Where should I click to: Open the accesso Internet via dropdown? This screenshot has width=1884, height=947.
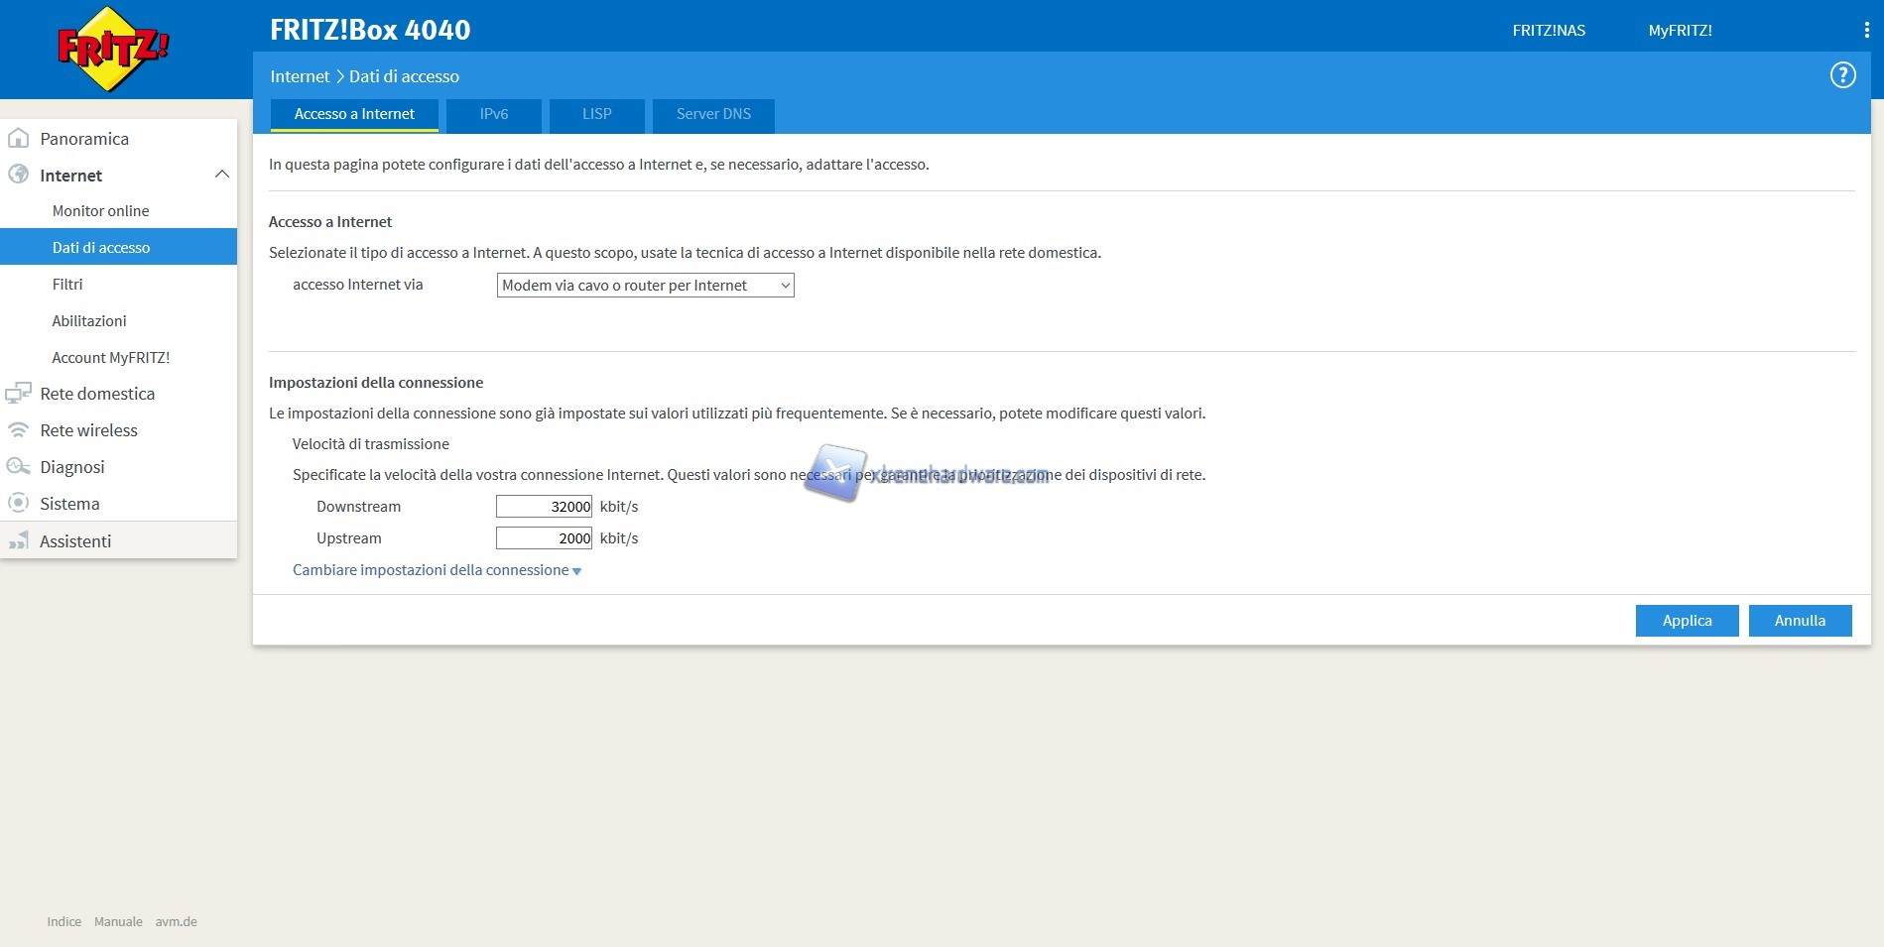click(645, 286)
